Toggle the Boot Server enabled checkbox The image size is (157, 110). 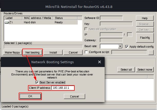point(37,82)
